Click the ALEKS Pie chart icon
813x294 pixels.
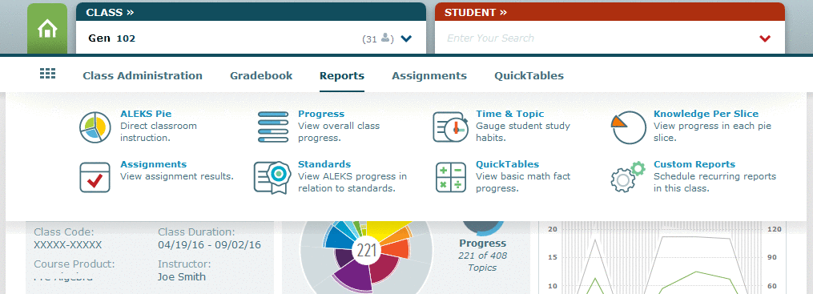[95, 127]
